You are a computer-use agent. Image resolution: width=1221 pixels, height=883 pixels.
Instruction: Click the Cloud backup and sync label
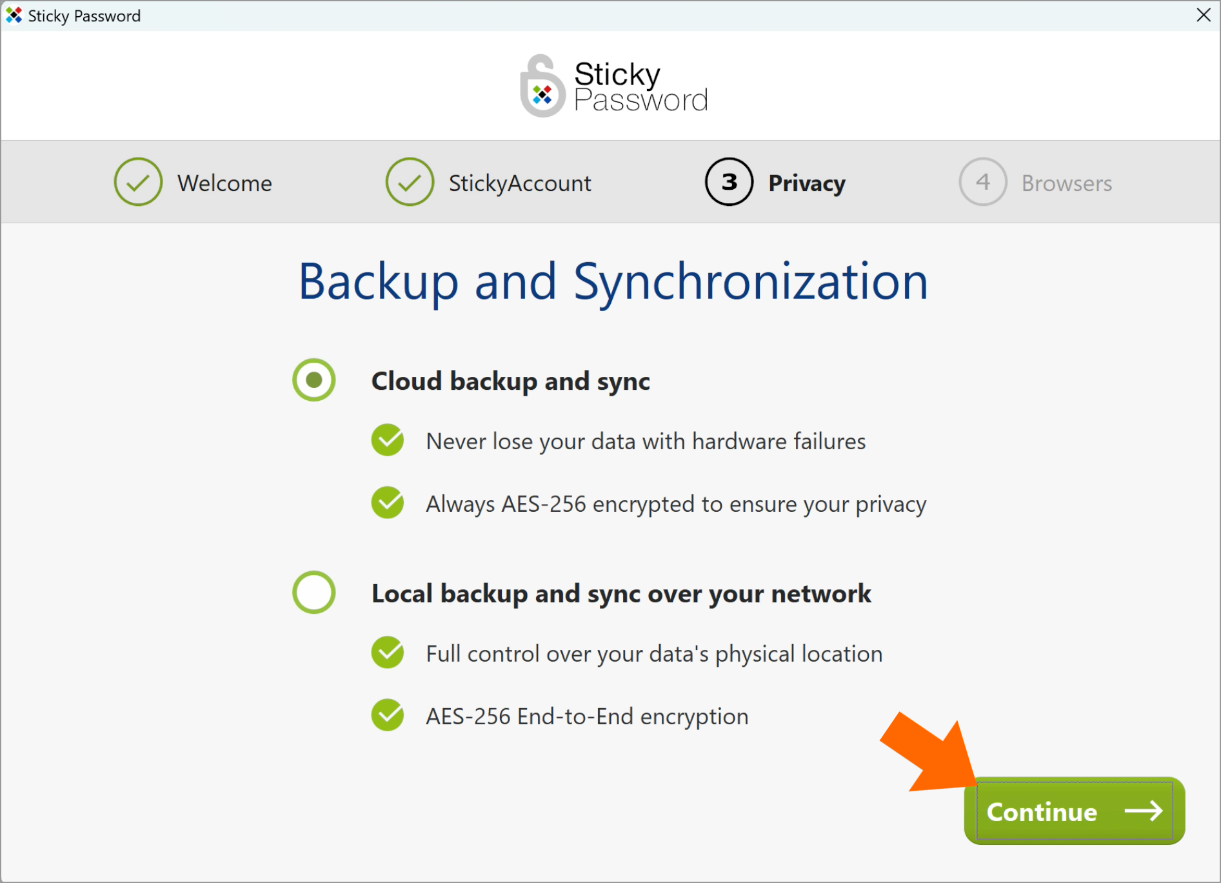[x=511, y=381]
